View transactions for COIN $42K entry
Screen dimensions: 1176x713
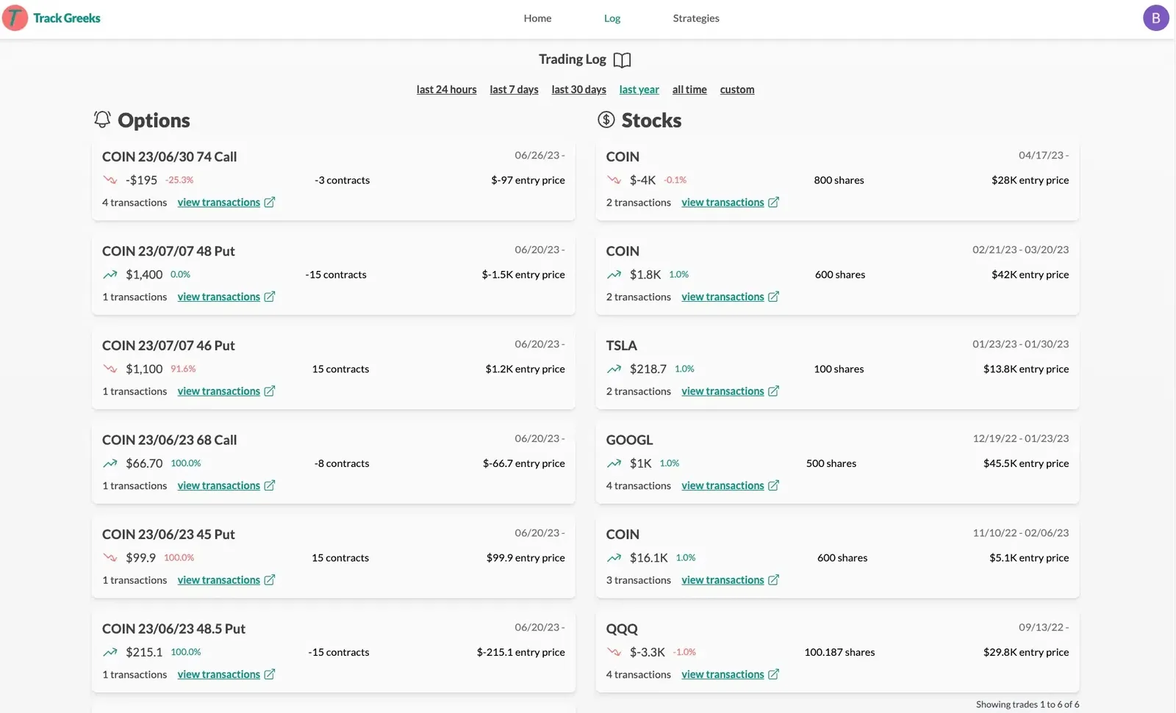click(x=723, y=297)
